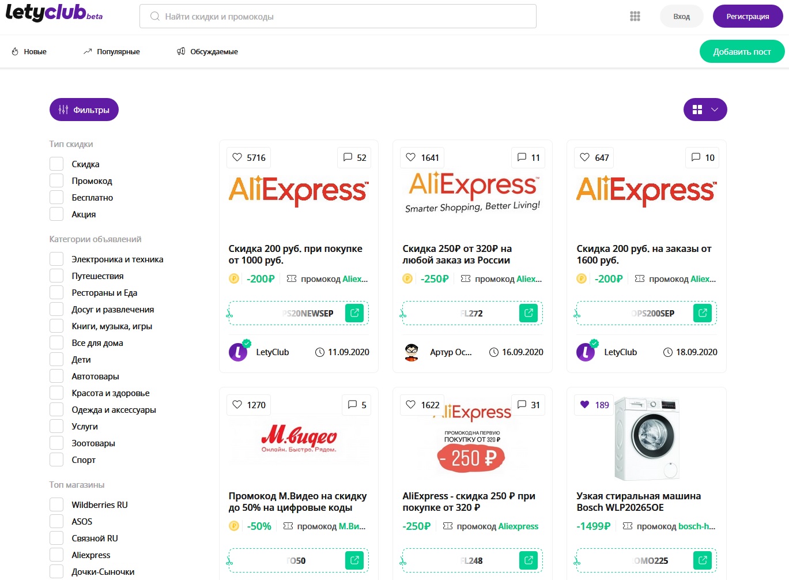Switch to the Популярные tab
The width and height of the screenshot is (789, 580).
[x=112, y=51]
